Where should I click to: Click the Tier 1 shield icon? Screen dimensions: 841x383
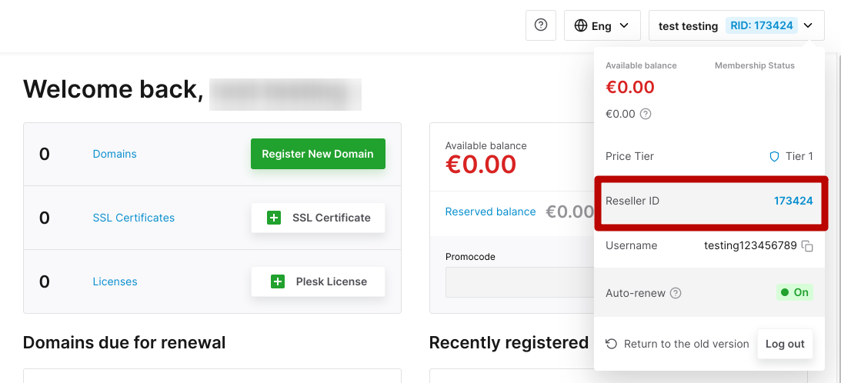click(x=774, y=157)
